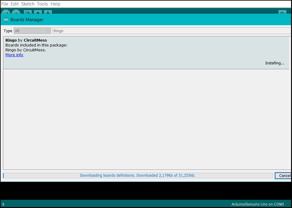Click the board search field containing Ringo
The height and width of the screenshot is (208, 292).
[171, 31]
